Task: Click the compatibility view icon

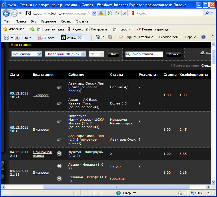Action: (110, 13)
